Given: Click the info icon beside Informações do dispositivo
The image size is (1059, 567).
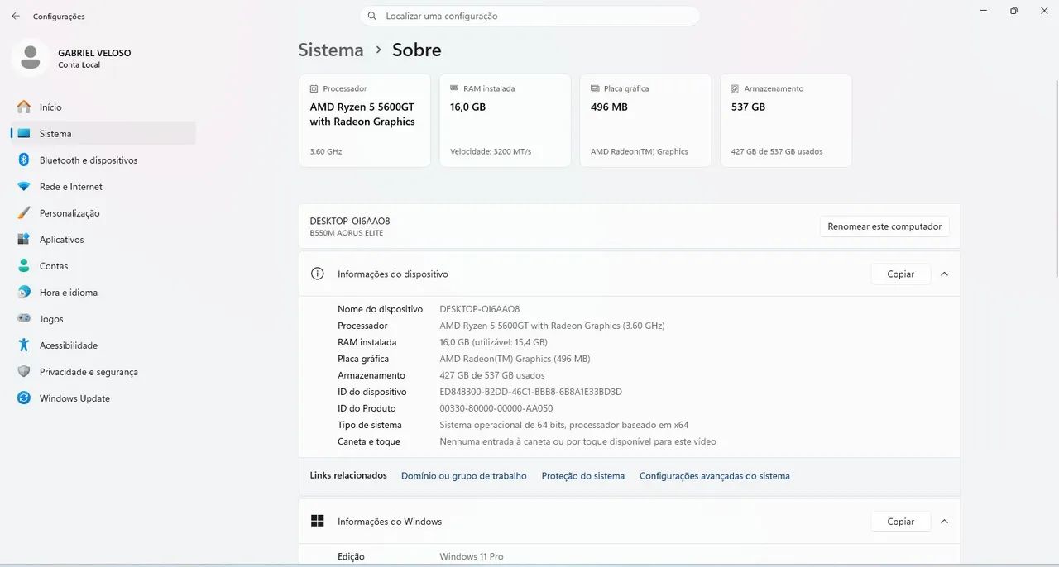Looking at the screenshot, I should pyautogui.click(x=317, y=274).
